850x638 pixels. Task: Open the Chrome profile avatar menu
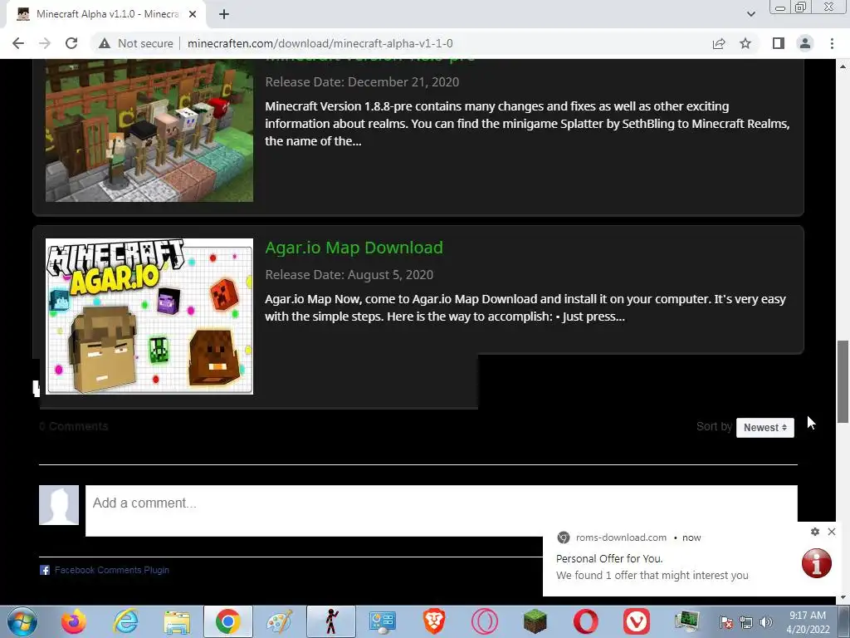coord(805,43)
